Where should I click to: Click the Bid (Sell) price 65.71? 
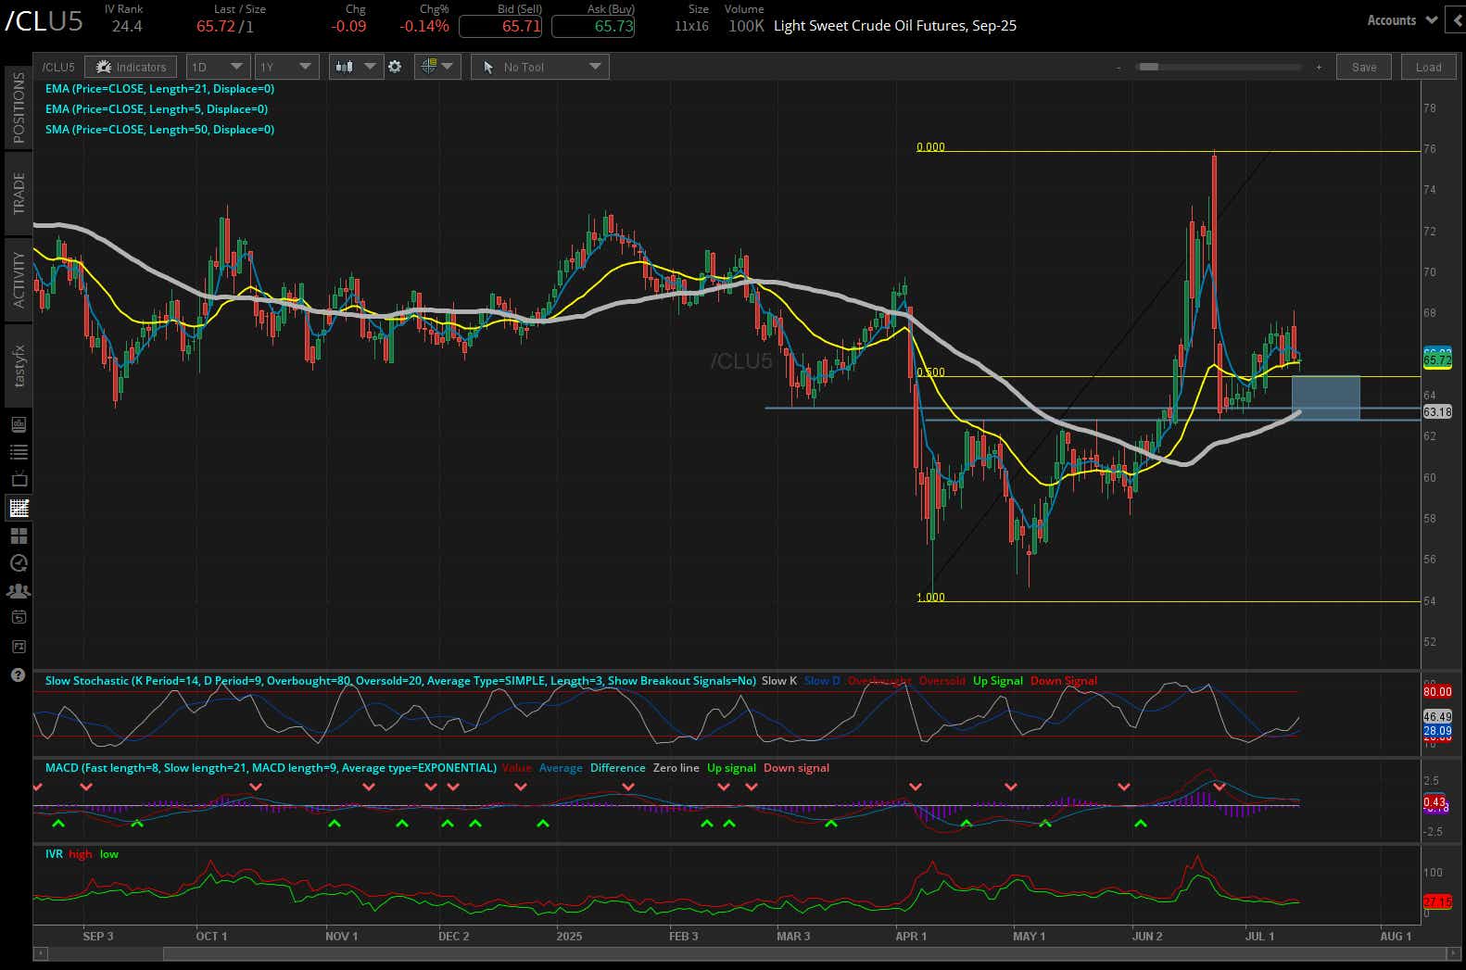click(x=500, y=26)
